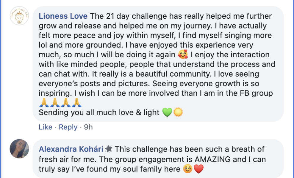Click the green heart emoji
Viewport: 294px width, 178px height.
pyautogui.click(x=167, y=112)
